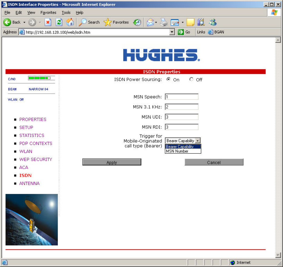Viewport: 283px width, 267px height.
Task: Open the View menu
Action: 31,13
